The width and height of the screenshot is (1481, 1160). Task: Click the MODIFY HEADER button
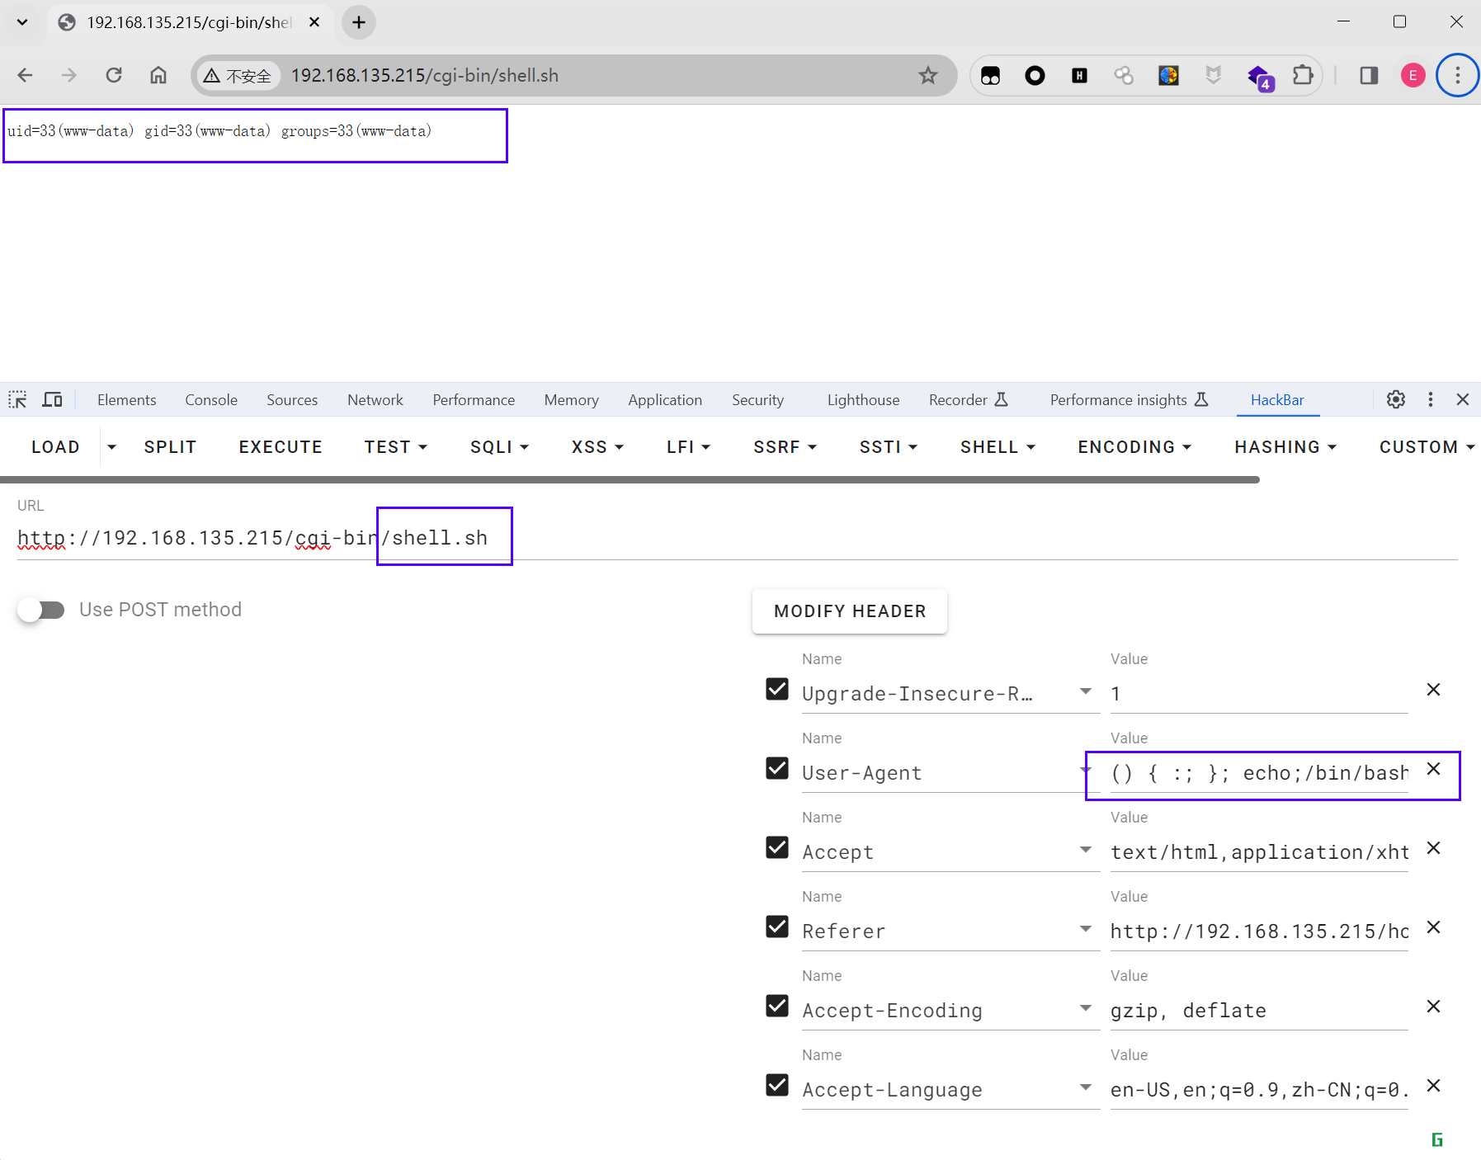click(x=850, y=611)
